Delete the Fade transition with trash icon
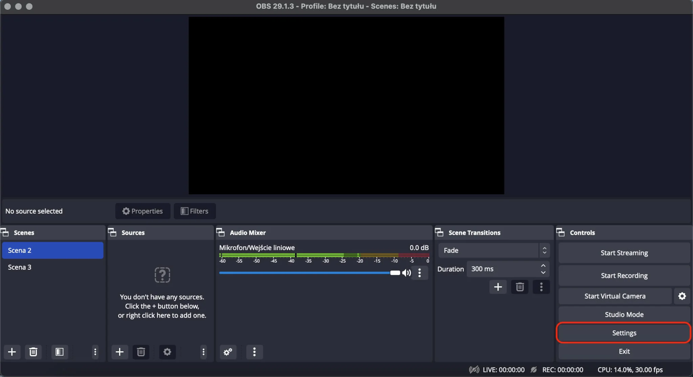The image size is (693, 377). [x=519, y=287]
